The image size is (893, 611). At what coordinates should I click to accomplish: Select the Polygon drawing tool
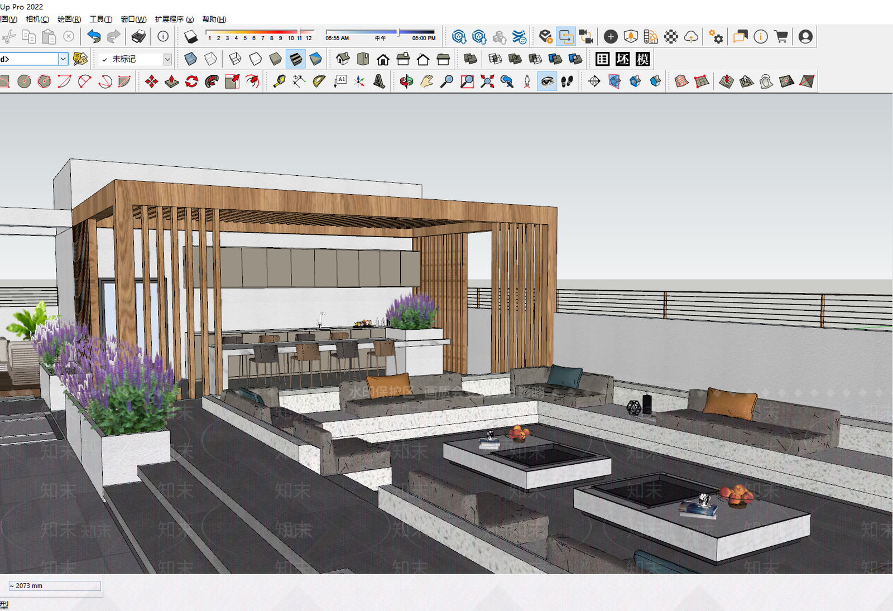click(x=44, y=81)
